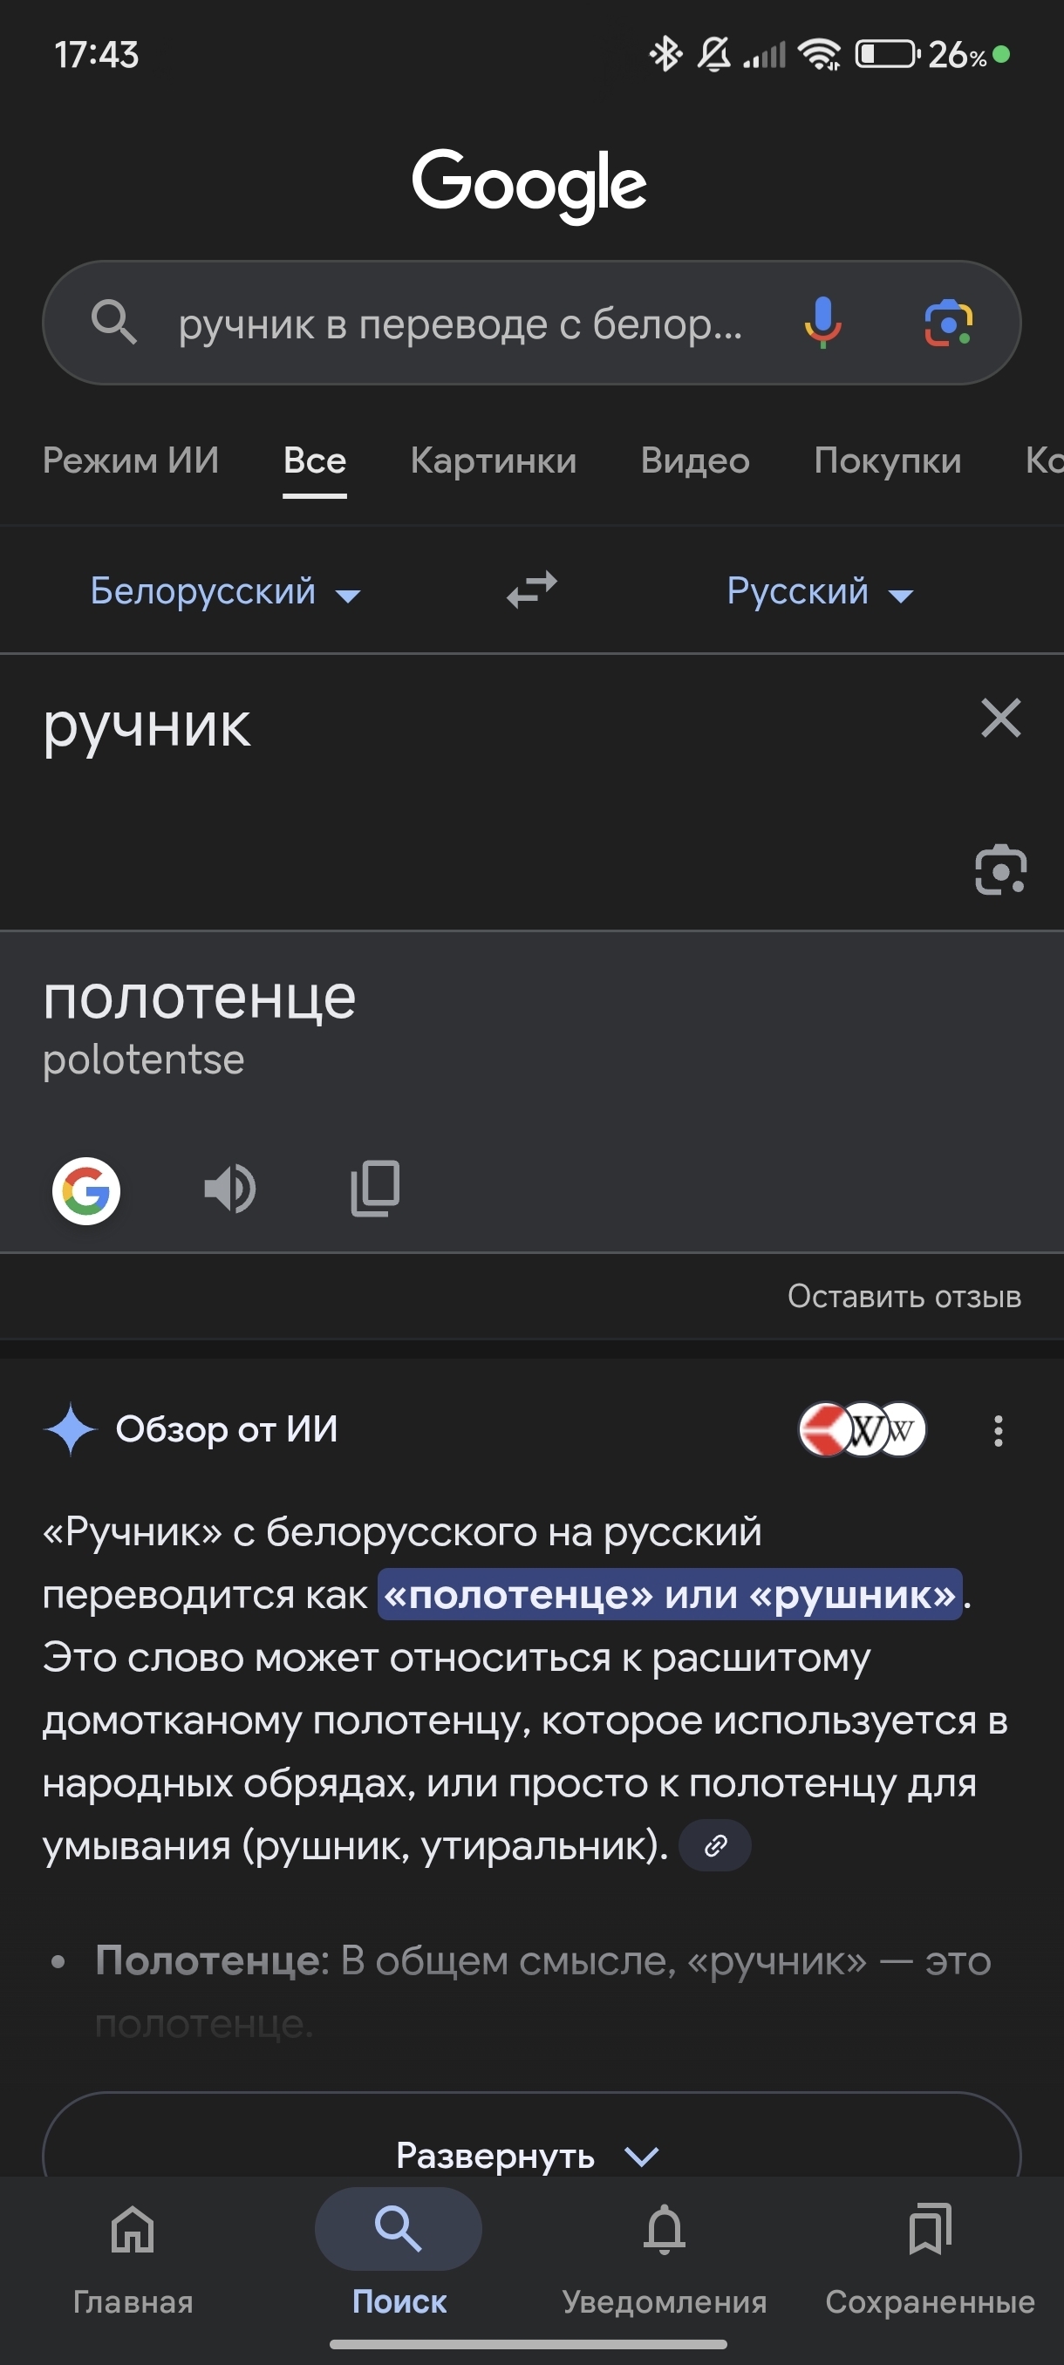
Task: Listen to the translation pronunciation
Action: point(229,1189)
